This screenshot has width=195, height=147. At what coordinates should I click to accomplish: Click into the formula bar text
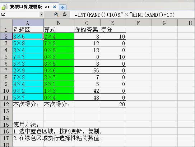click(124, 15)
